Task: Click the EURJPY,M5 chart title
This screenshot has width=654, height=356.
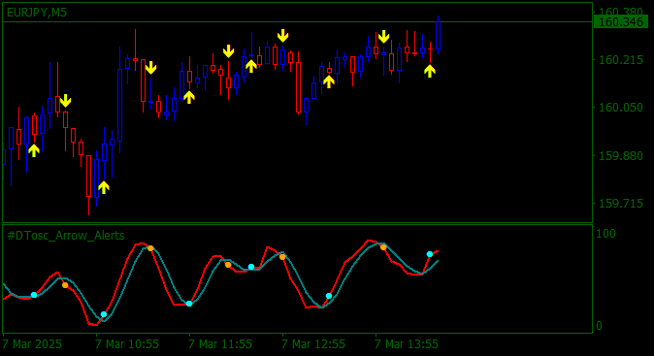Action: coord(37,13)
